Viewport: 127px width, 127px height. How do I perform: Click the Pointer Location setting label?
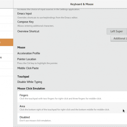pos(27,59)
